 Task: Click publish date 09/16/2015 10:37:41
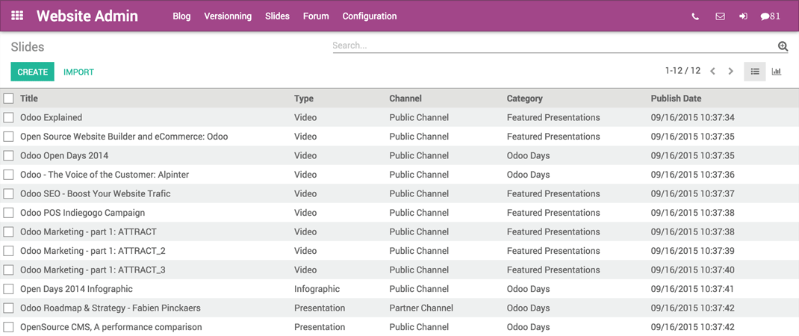click(692, 289)
